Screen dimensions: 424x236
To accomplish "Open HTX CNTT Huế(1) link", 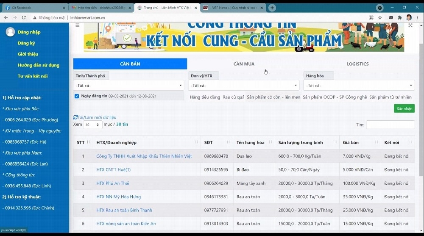I will tap(113, 169).
